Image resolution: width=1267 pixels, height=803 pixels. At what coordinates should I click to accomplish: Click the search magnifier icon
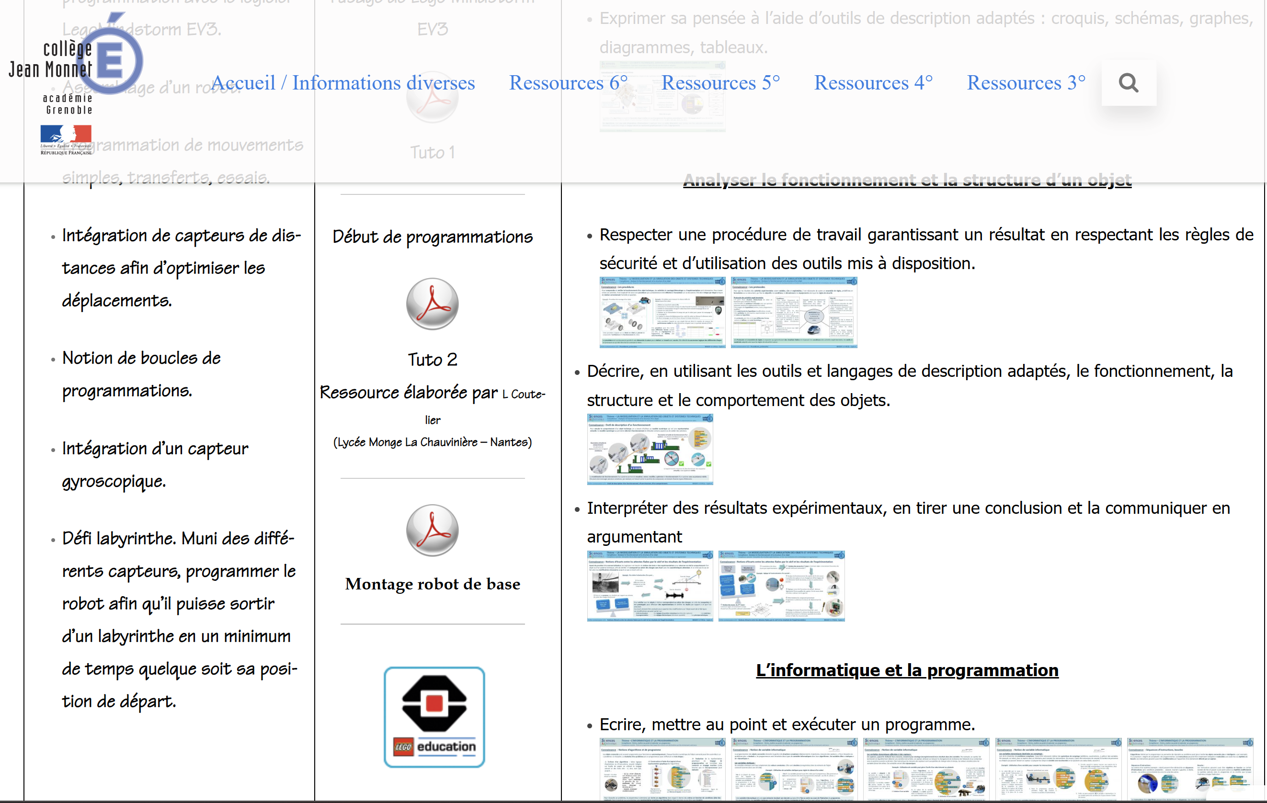1128,83
